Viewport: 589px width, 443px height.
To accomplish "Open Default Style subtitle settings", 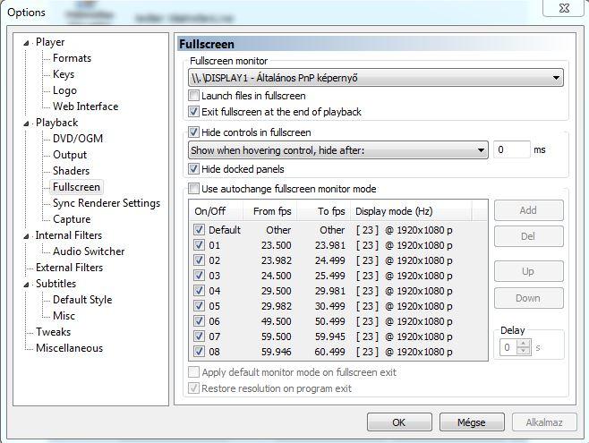I will pyautogui.click(x=82, y=300).
